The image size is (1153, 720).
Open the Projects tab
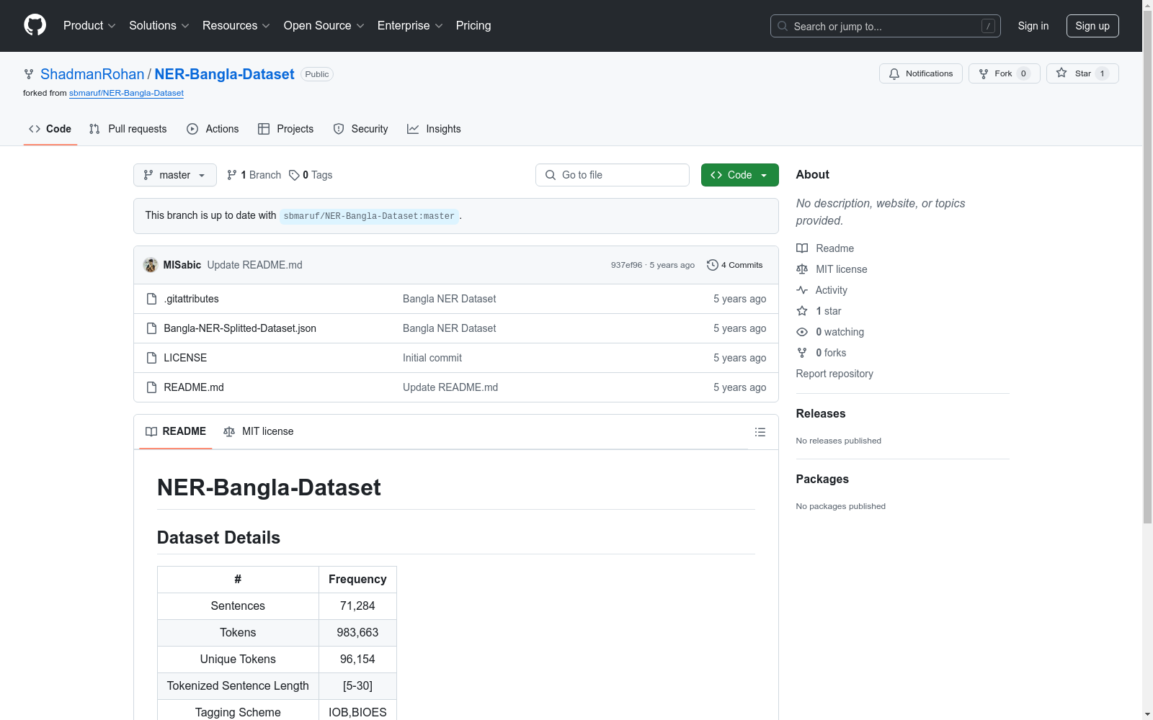tap(286, 129)
